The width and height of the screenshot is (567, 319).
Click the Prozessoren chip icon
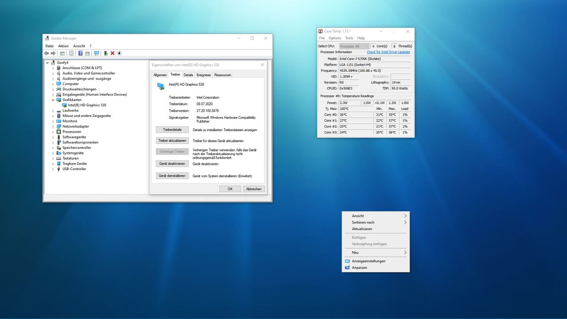(x=59, y=132)
